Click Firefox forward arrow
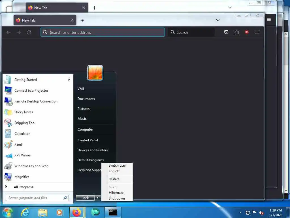The width and height of the screenshot is (290, 218). tap(19, 32)
